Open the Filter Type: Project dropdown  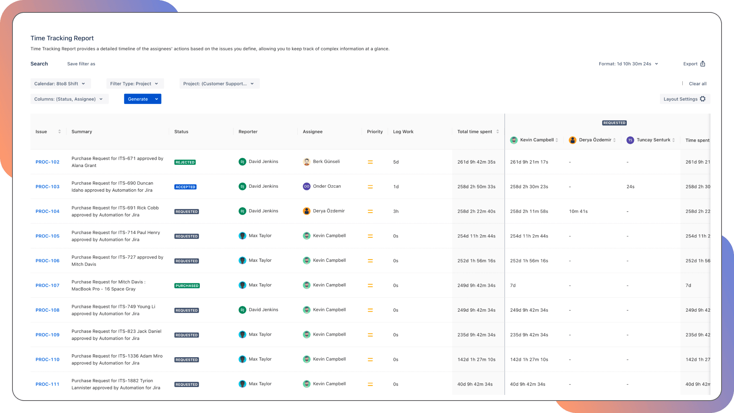(135, 83)
